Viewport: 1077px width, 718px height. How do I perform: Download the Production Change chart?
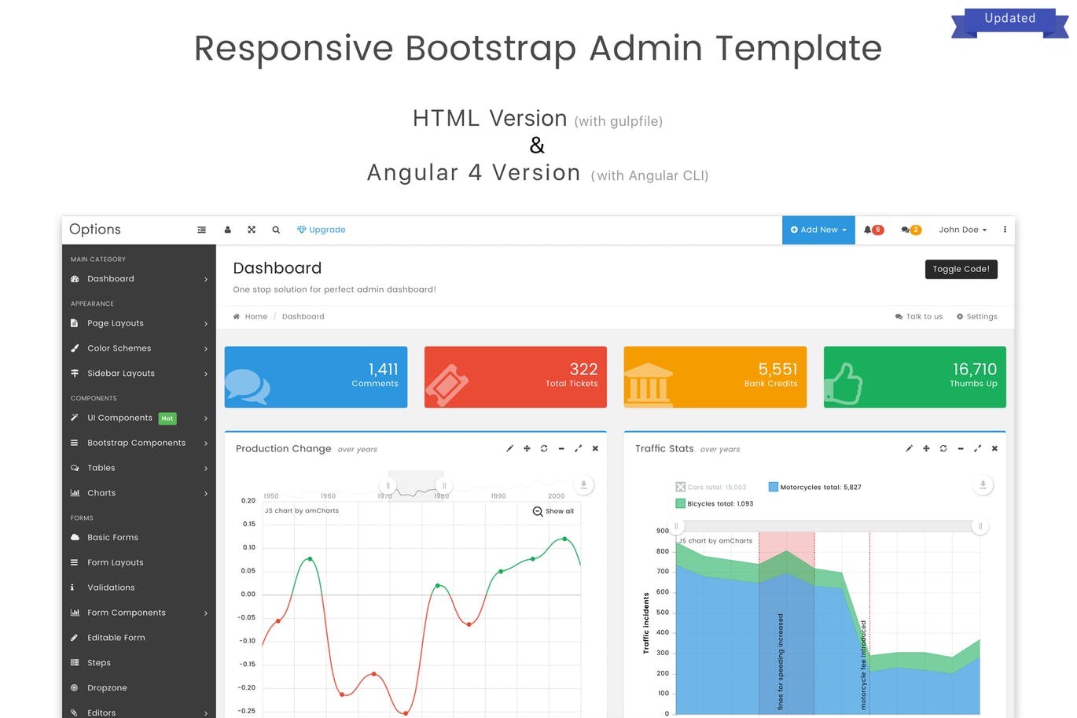point(583,484)
